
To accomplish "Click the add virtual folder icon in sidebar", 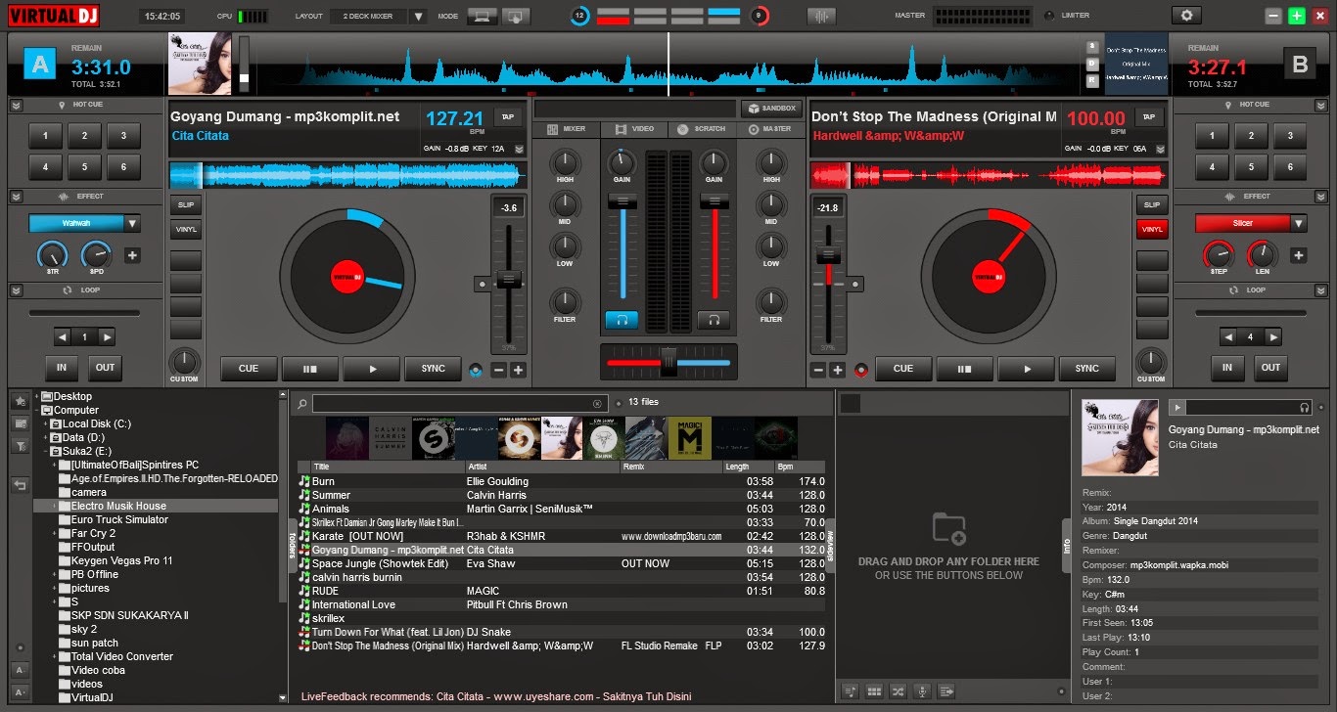I will pos(20,423).
